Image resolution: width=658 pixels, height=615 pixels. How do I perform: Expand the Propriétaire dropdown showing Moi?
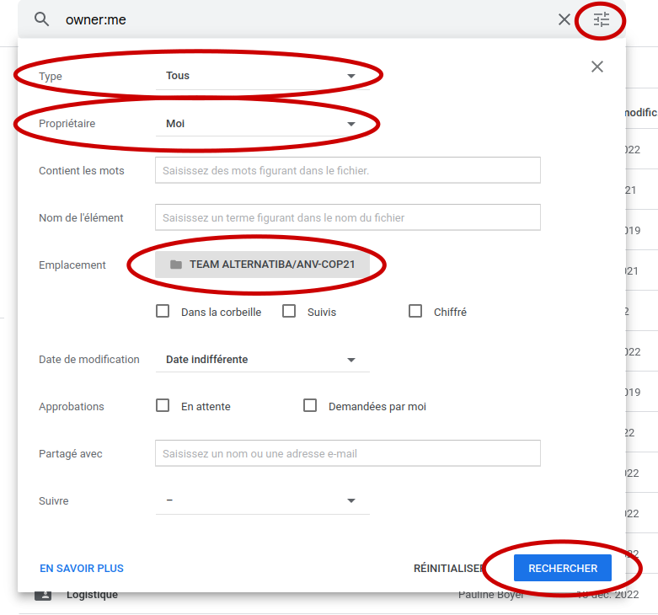pyautogui.click(x=262, y=124)
